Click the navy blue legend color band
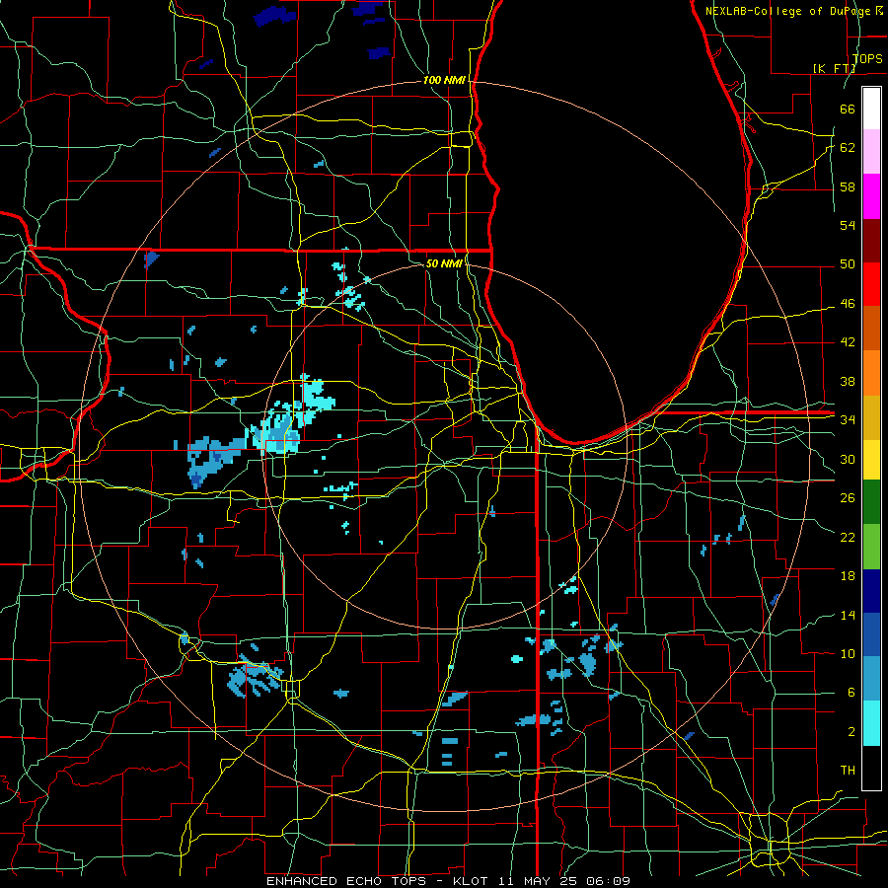 [871, 591]
